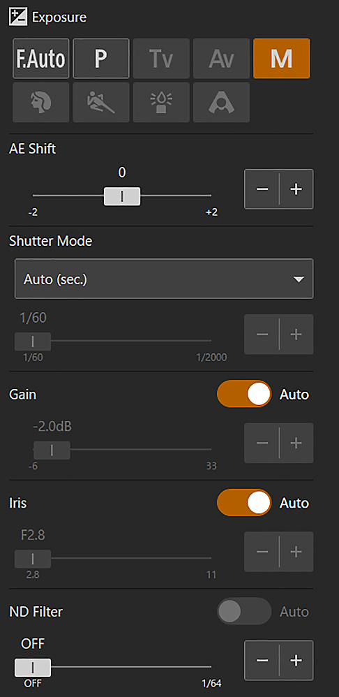Viewport: 339px width, 697px height.
Task: Select the Portrait scene mode icon
Action: [41, 102]
